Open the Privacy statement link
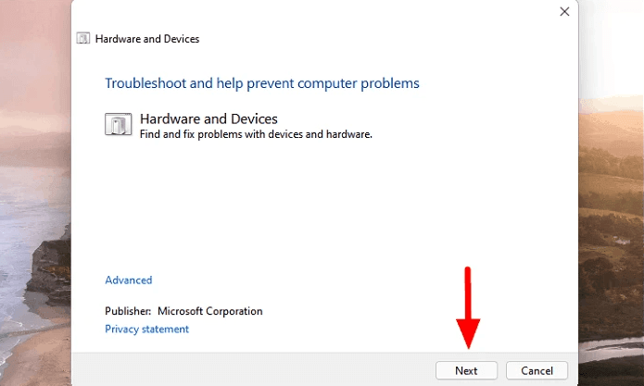 (146, 329)
